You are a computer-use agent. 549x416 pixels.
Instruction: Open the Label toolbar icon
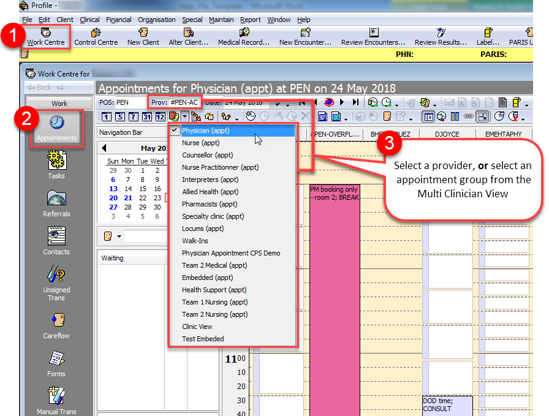point(487,37)
